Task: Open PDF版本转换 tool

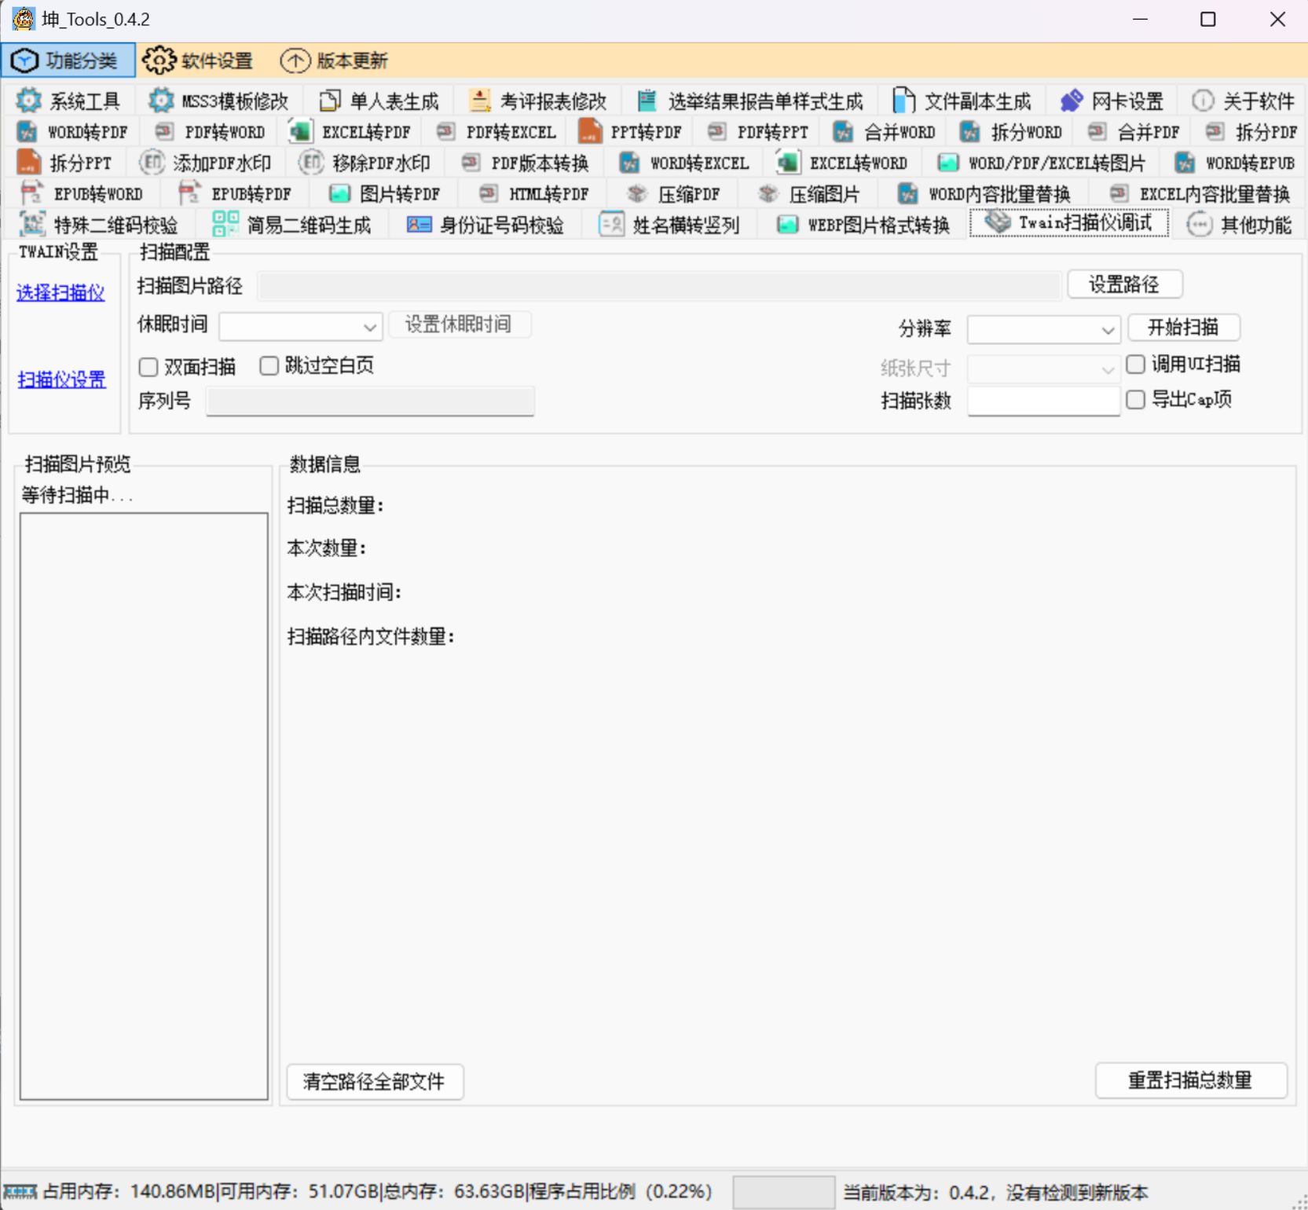Action: [x=525, y=163]
